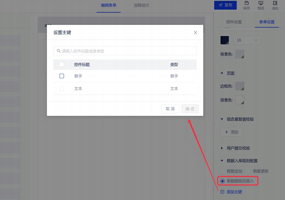The height and width of the screenshot is (200, 285).
Task: Click the 添加主键 plus icon link
Action: coord(222,192)
